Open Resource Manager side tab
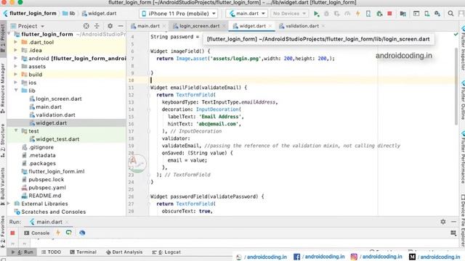Screen dimensions: 465x261 3,88
